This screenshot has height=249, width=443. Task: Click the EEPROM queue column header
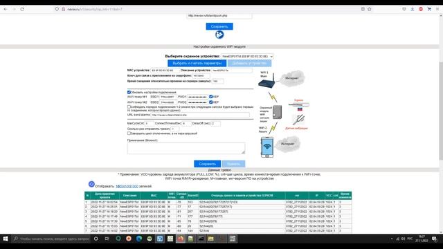pyautogui.click(x=242, y=195)
